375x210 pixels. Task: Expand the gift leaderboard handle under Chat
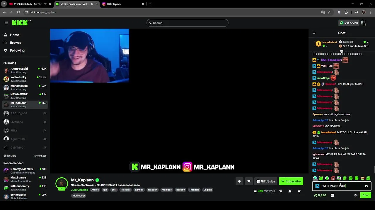pos(342,51)
